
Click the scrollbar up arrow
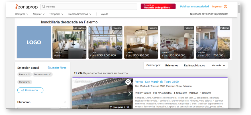[239, 3]
